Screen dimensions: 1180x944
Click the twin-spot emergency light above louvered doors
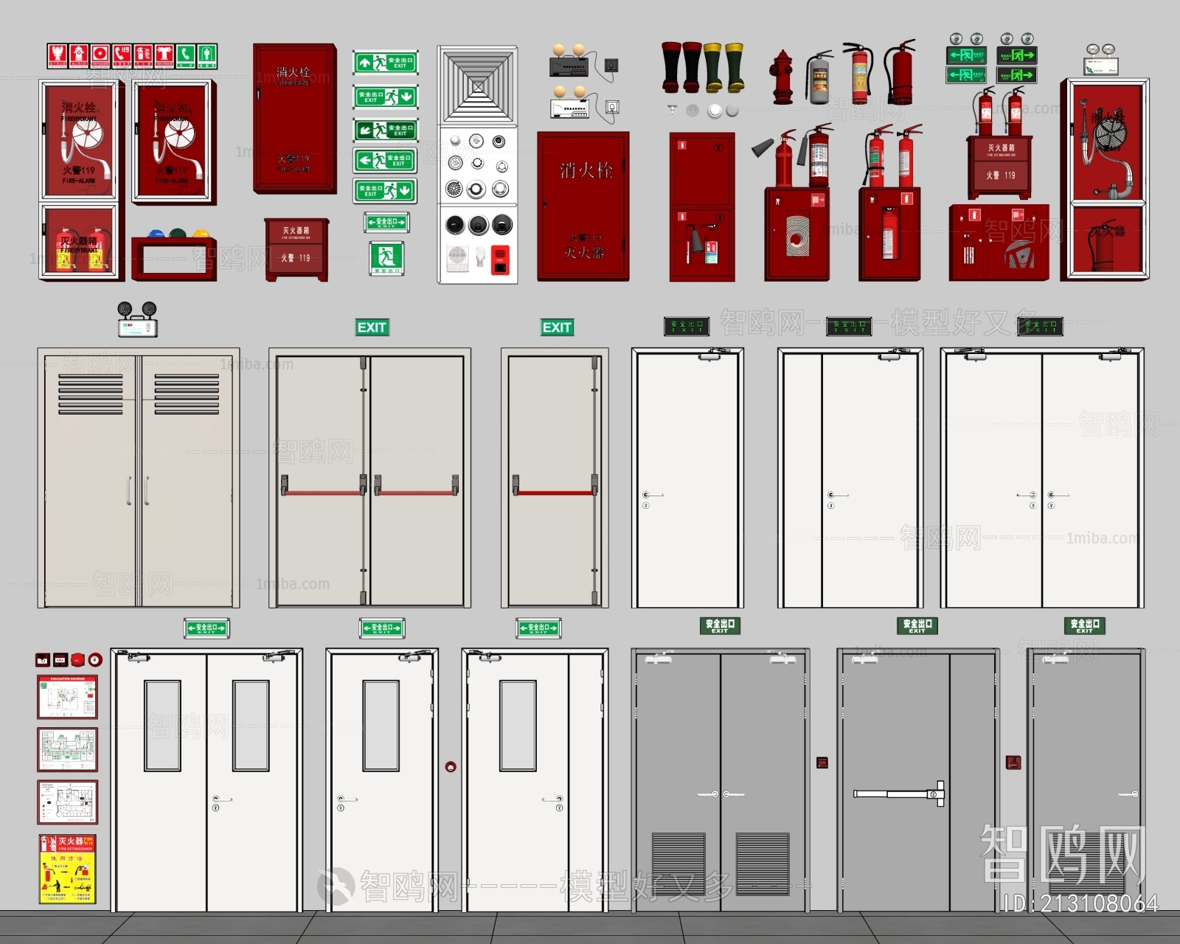click(138, 319)
